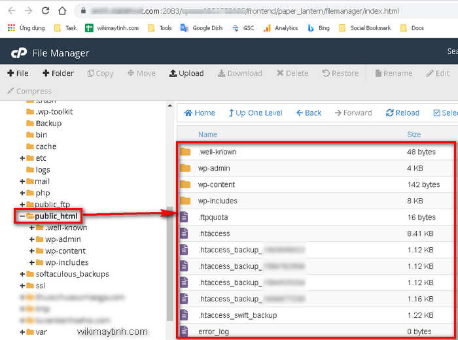Viewport: 458px width, 340px height.
Task: Click the Google Dịch bookmark
Action: [202, 28]
